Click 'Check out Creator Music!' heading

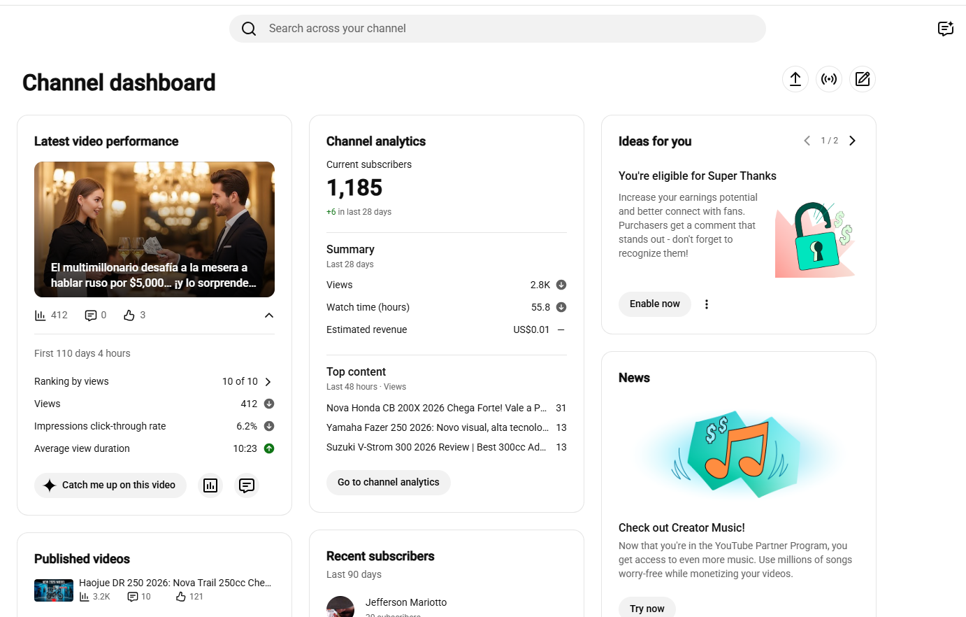[x=682, y=527]
